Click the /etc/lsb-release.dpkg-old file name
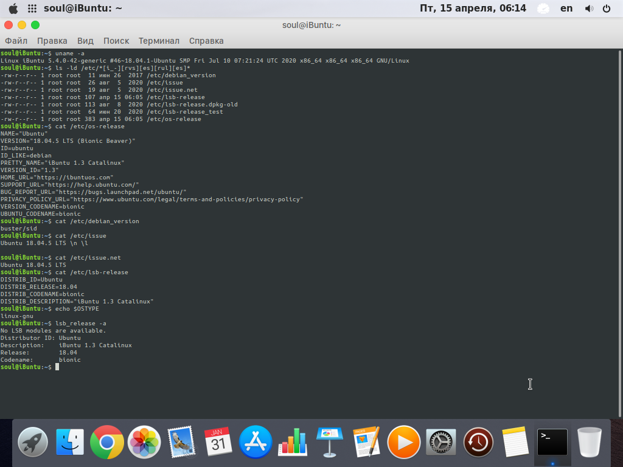Image resolution: width=623 pixels, height=467 pixels. tap(192, 105)
